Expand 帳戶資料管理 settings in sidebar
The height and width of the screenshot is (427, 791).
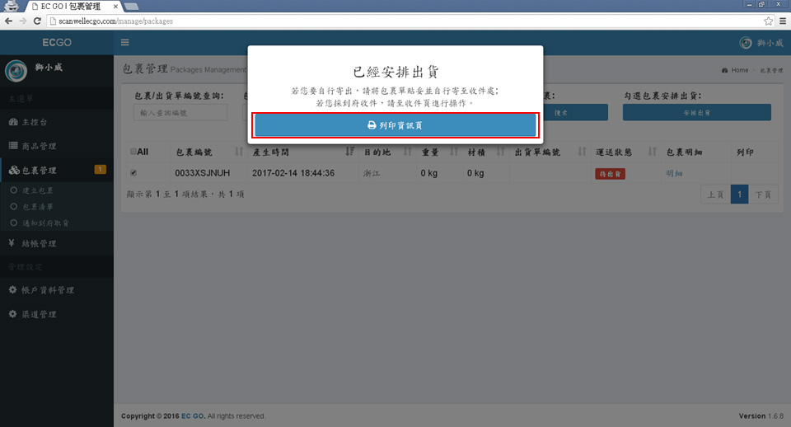(x=47, y=290)
